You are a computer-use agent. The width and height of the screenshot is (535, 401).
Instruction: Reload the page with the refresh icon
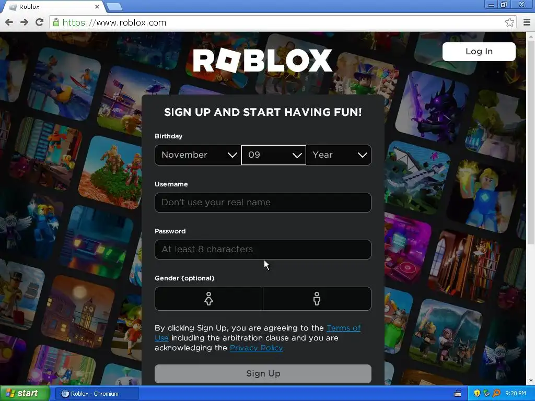40,22
